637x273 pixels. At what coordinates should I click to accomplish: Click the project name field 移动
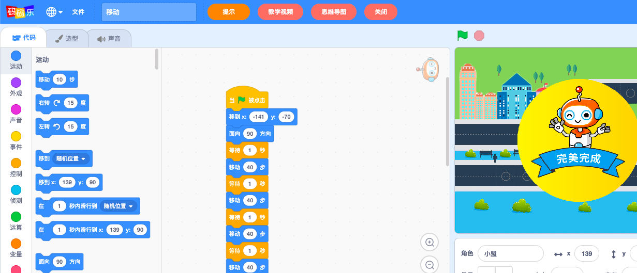click(x=149, y=12)
